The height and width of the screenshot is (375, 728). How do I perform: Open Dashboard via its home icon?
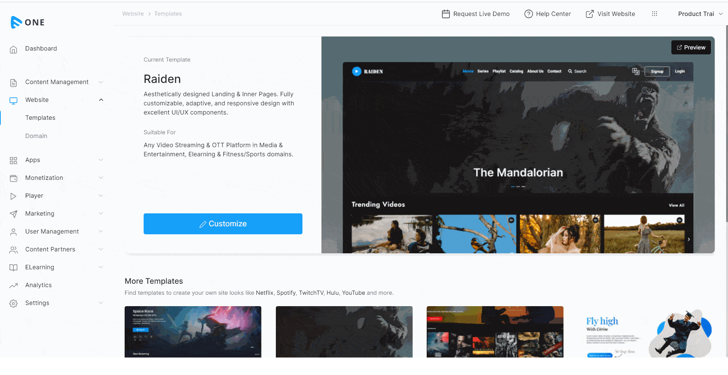(x=13, y=49)
